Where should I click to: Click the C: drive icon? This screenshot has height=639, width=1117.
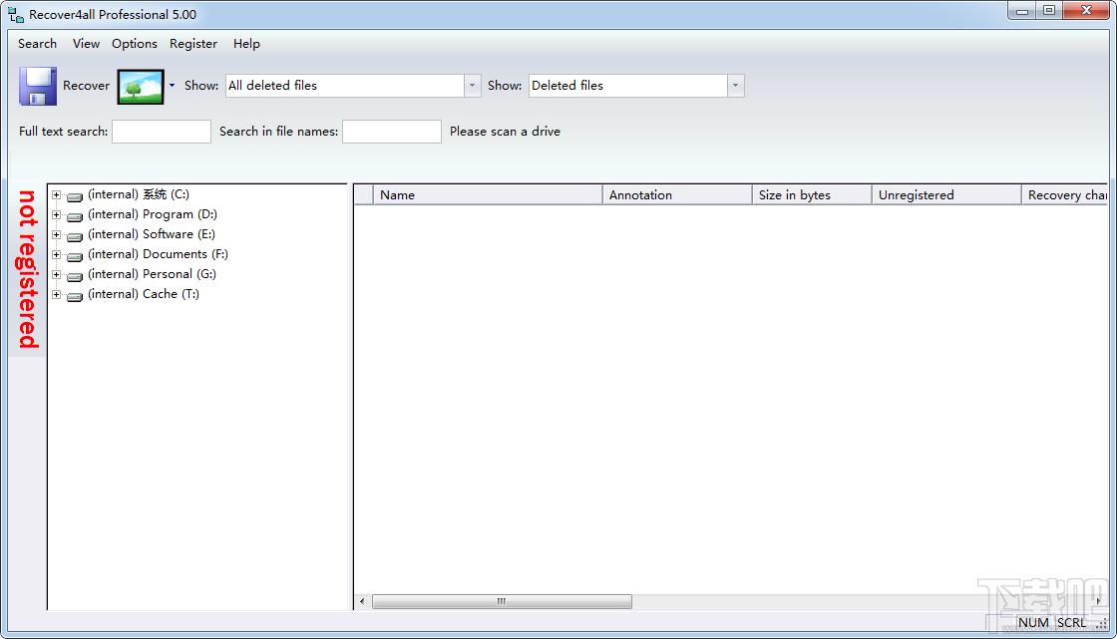pyautogui.click(x=75, y=196)
